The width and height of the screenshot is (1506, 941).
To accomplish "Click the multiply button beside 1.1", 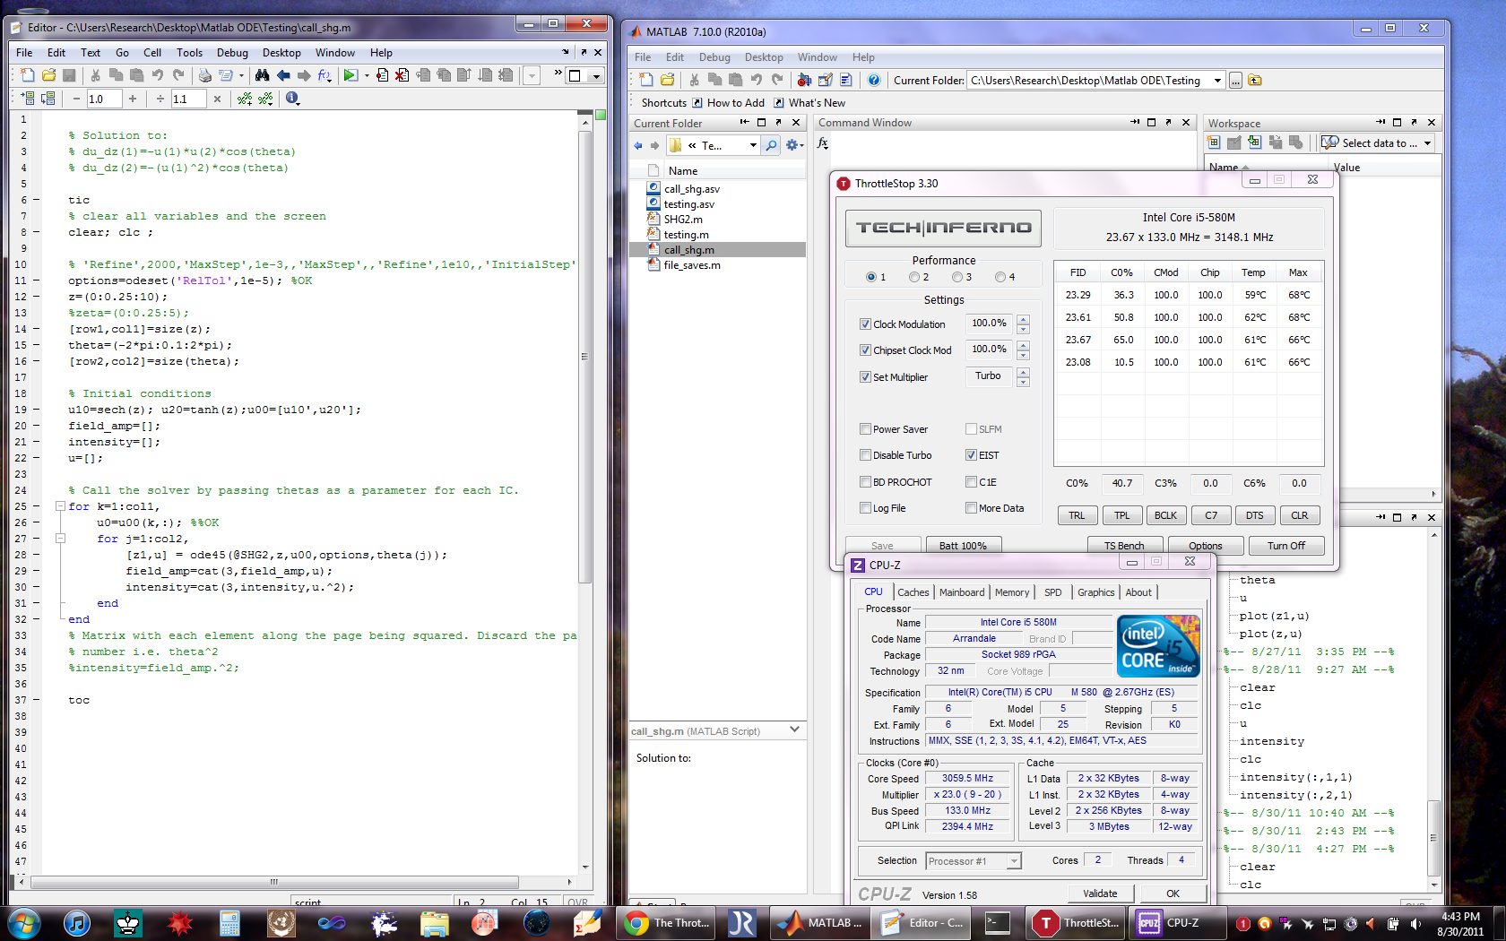I will point(217,99).
